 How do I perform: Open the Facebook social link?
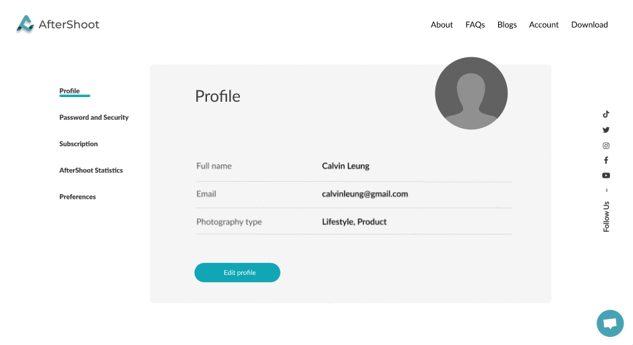[606, 160]
